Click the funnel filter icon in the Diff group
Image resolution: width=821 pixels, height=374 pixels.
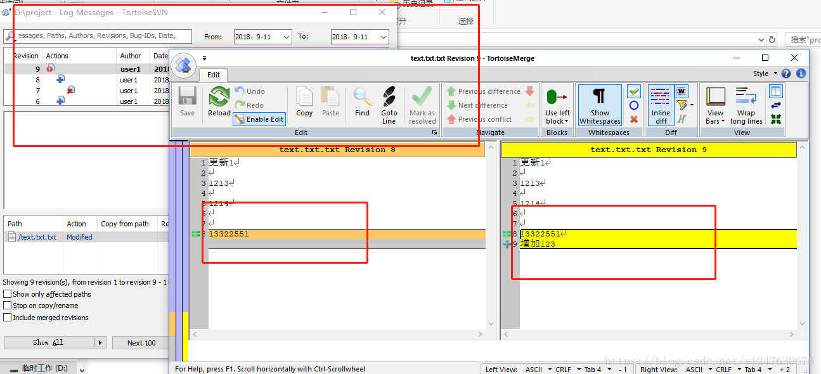[682, 105]
